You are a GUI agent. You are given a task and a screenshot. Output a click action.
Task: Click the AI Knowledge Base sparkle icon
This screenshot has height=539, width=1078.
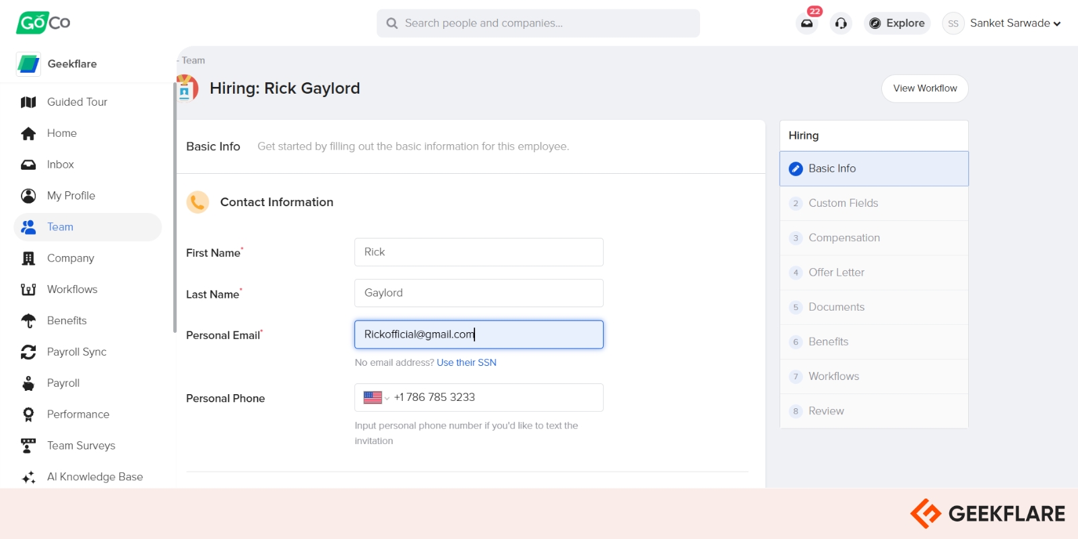[28, 478]
